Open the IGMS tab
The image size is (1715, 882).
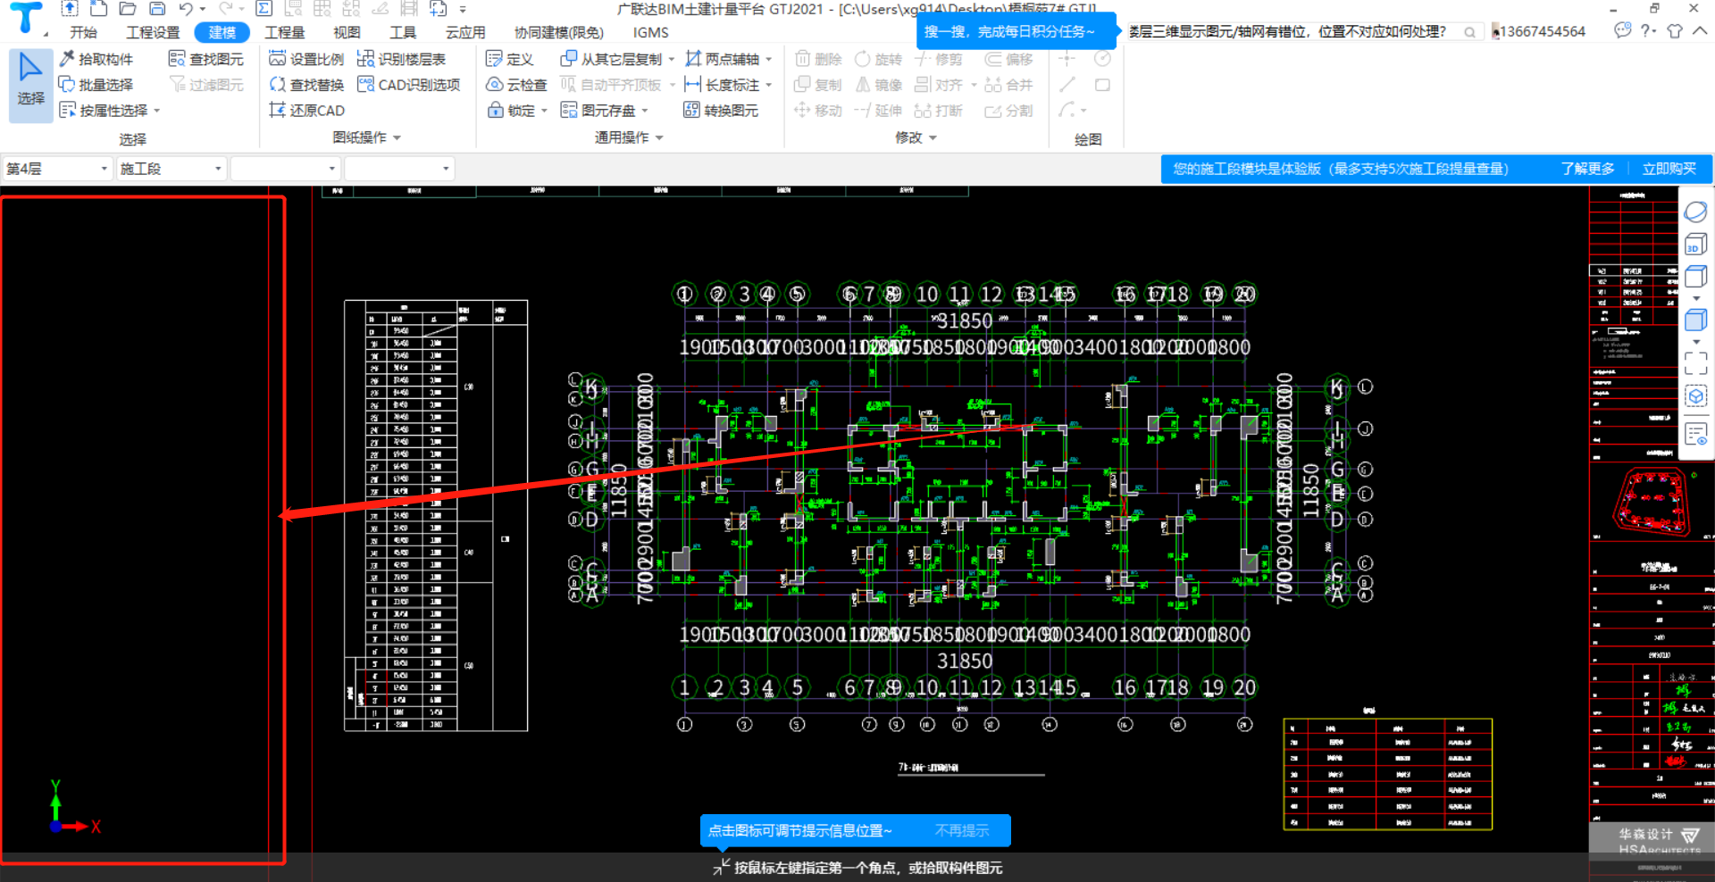point(650,32)
